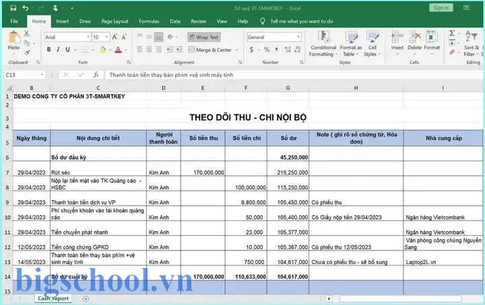Image resolution: width=485 pixels, height=305 pixels.
Task: Open the File tab
Action: click(14, 21)
